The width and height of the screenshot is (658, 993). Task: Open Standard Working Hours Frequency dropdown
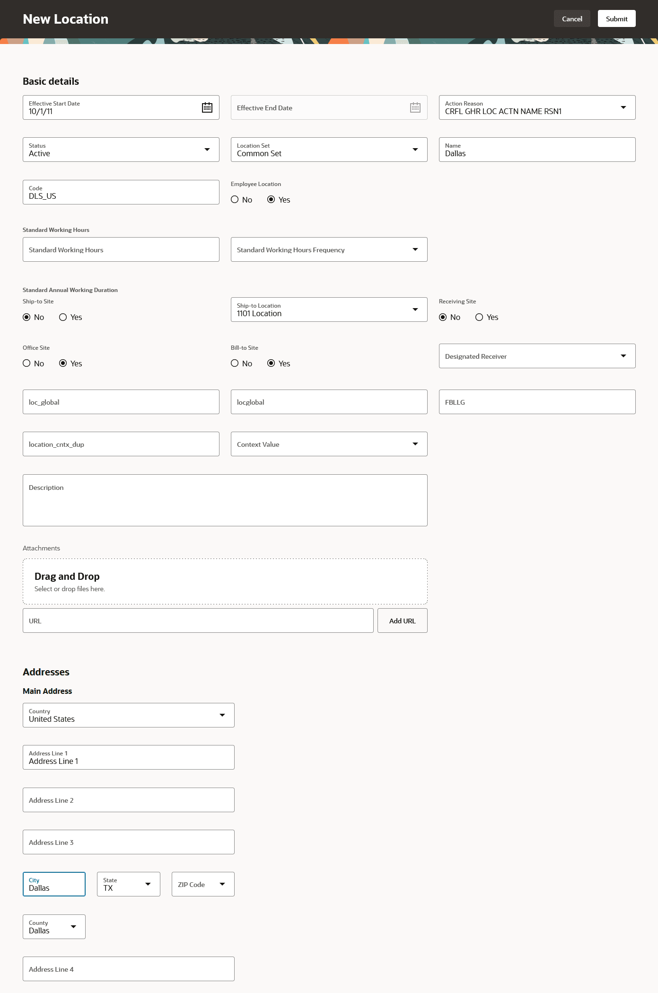415,249
